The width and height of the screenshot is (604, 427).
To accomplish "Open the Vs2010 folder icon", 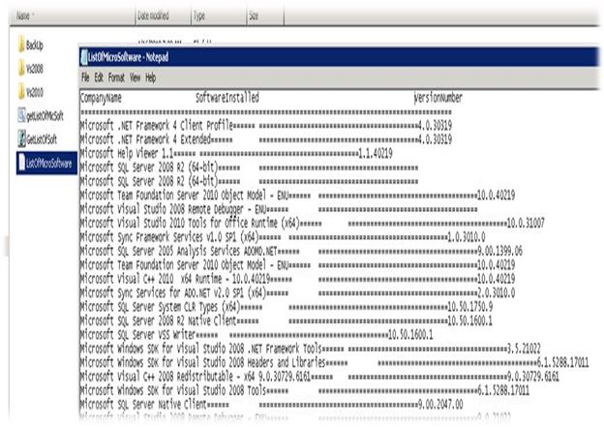I will [21, 92].
